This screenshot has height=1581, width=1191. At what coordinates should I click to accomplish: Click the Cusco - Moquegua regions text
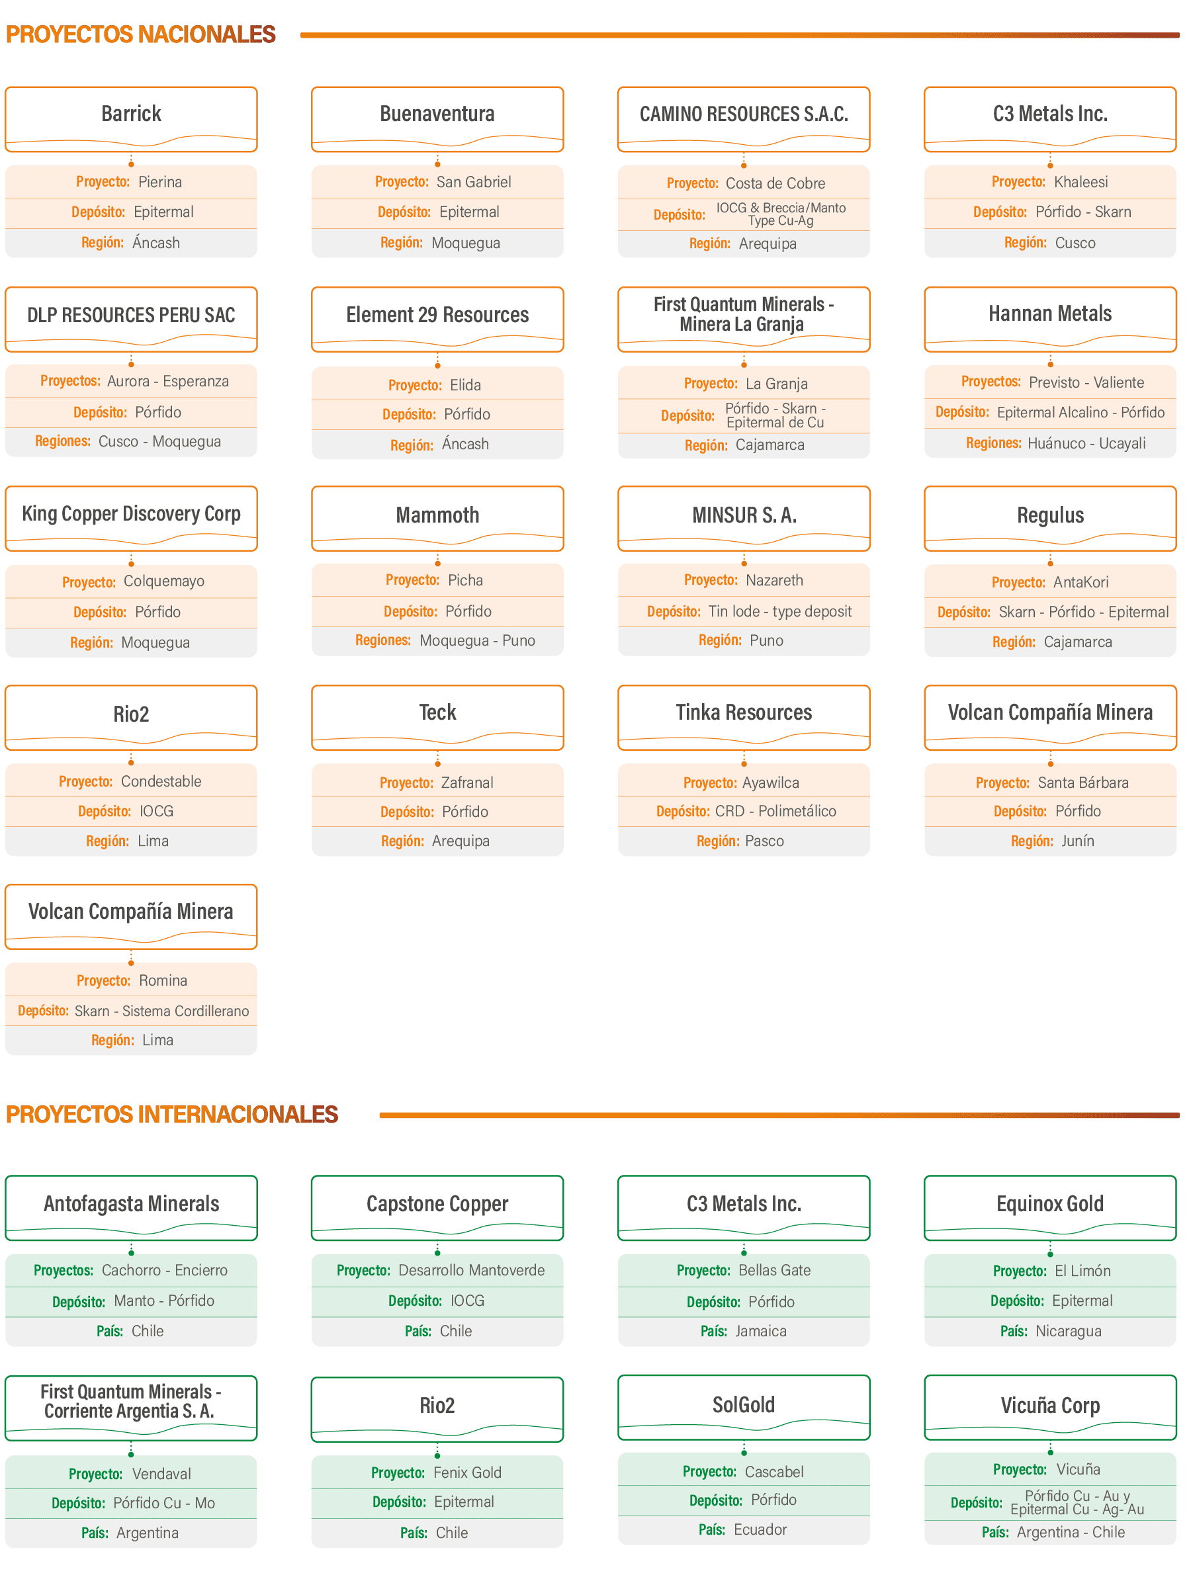159,441
